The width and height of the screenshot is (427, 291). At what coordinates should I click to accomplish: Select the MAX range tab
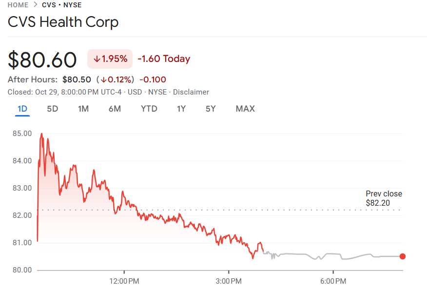tap(245, 109)
